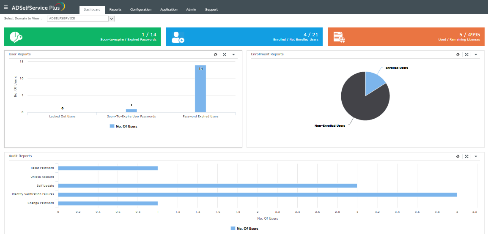Maximize the Enrollment Reports panel

[466, 54]
